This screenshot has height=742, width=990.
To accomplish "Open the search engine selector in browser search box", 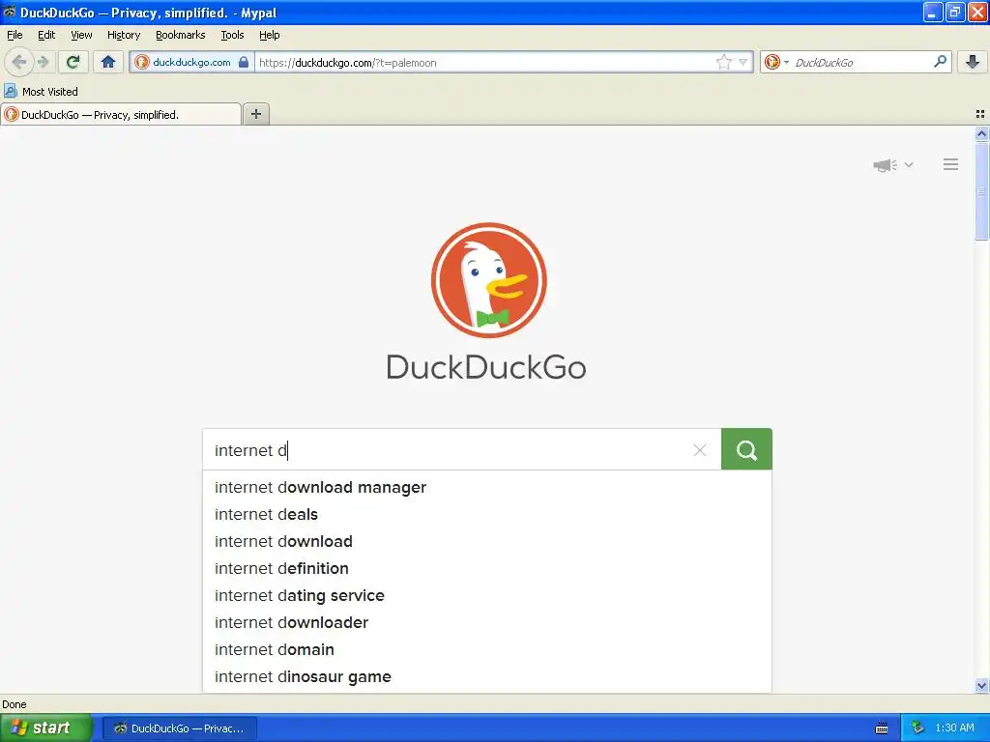I will click(x=776, y=62).
